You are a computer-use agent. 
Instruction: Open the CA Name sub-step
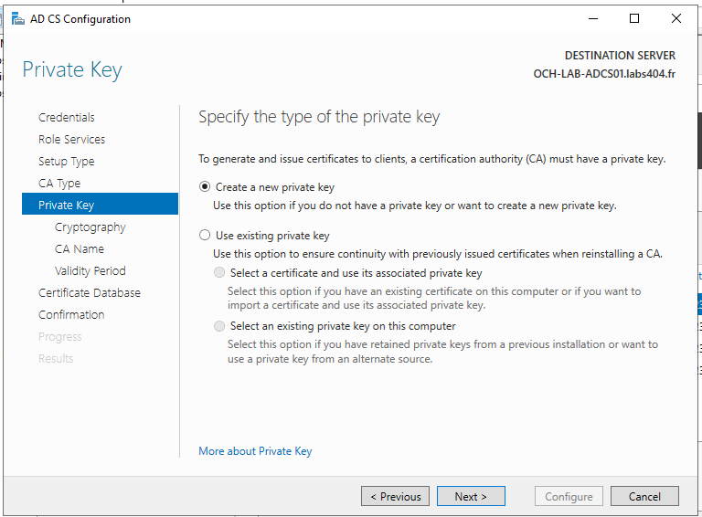pyautogui.click(x=80, y=248)
